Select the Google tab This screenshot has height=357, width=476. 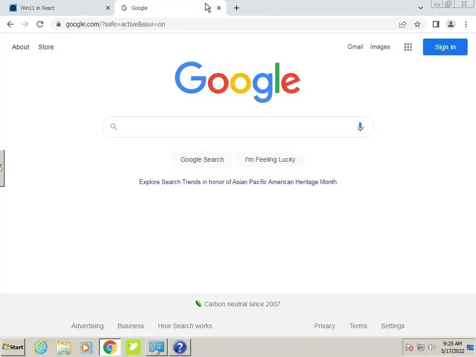[170, 8]
